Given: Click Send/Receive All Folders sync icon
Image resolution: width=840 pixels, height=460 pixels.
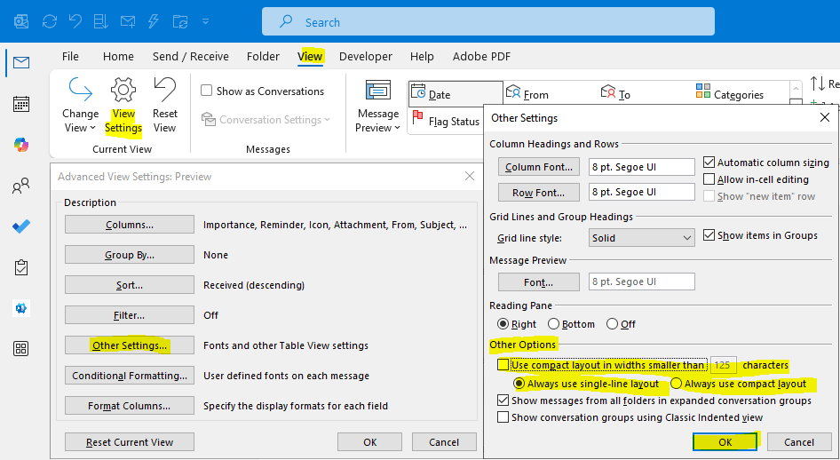Looking at the screenshot, I should 50,21.
